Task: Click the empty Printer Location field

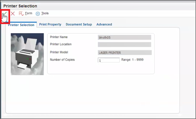Action: (124, 45)
